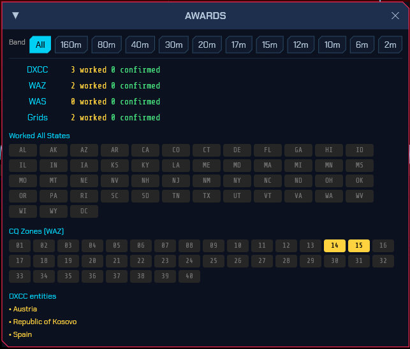Click the FL state tile
The width and height of the screenshot is (410, 349).
pyautogui.click(x=268, y=150)
